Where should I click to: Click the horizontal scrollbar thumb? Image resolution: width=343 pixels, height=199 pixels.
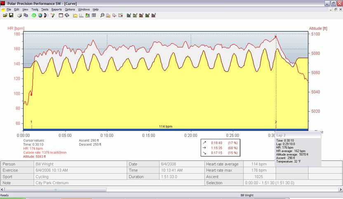pyautogui.click(x=55, y=190)
